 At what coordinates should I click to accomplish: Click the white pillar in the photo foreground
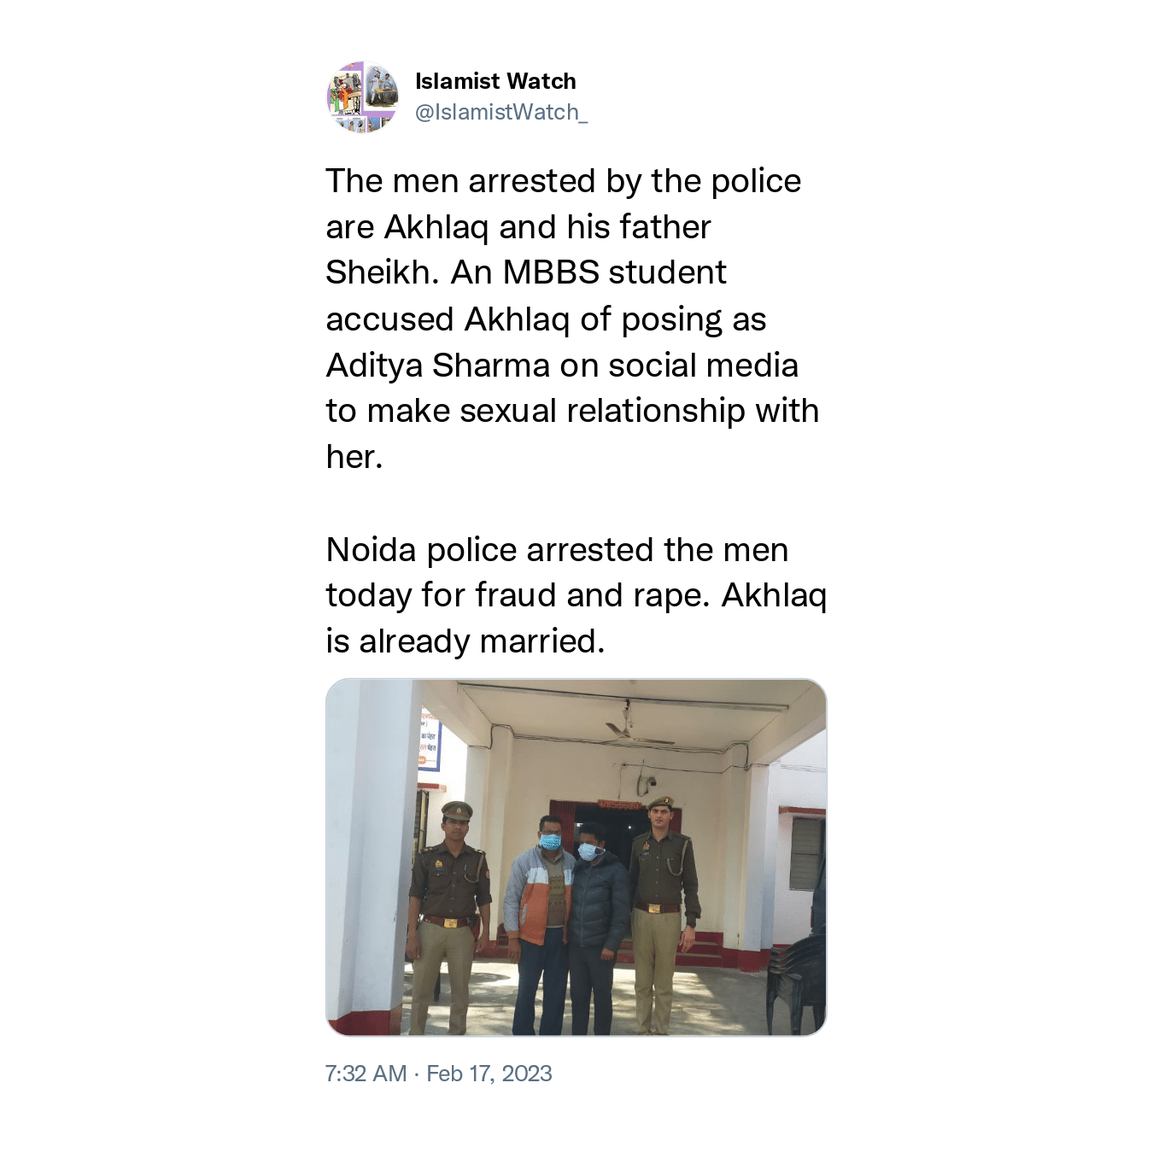(x=372, y=857)
